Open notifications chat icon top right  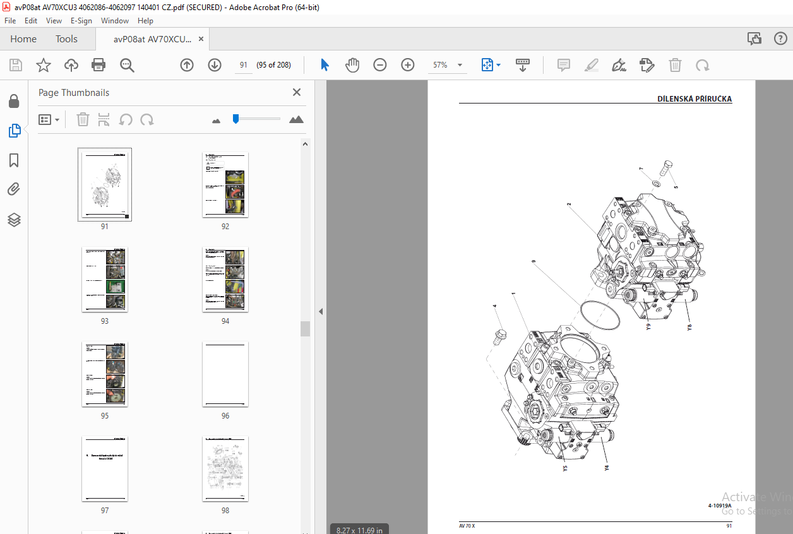point(754,39)
